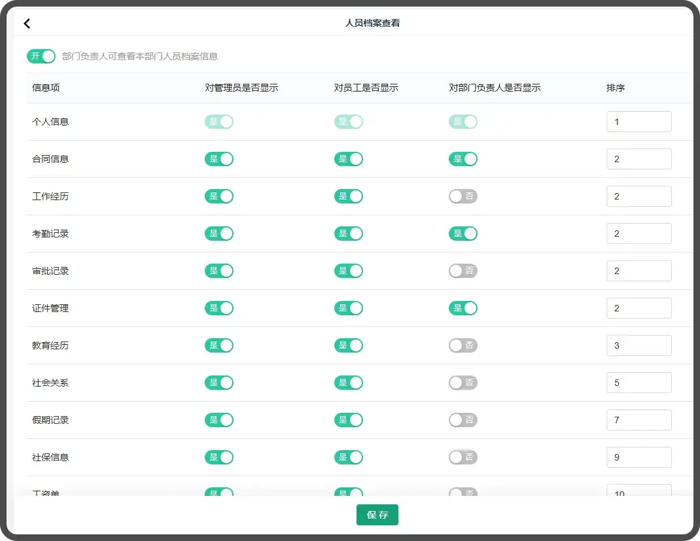The image size is (700, 541).
Task: Focus the 排序 input for 教育经历
Action: (639, 345)
